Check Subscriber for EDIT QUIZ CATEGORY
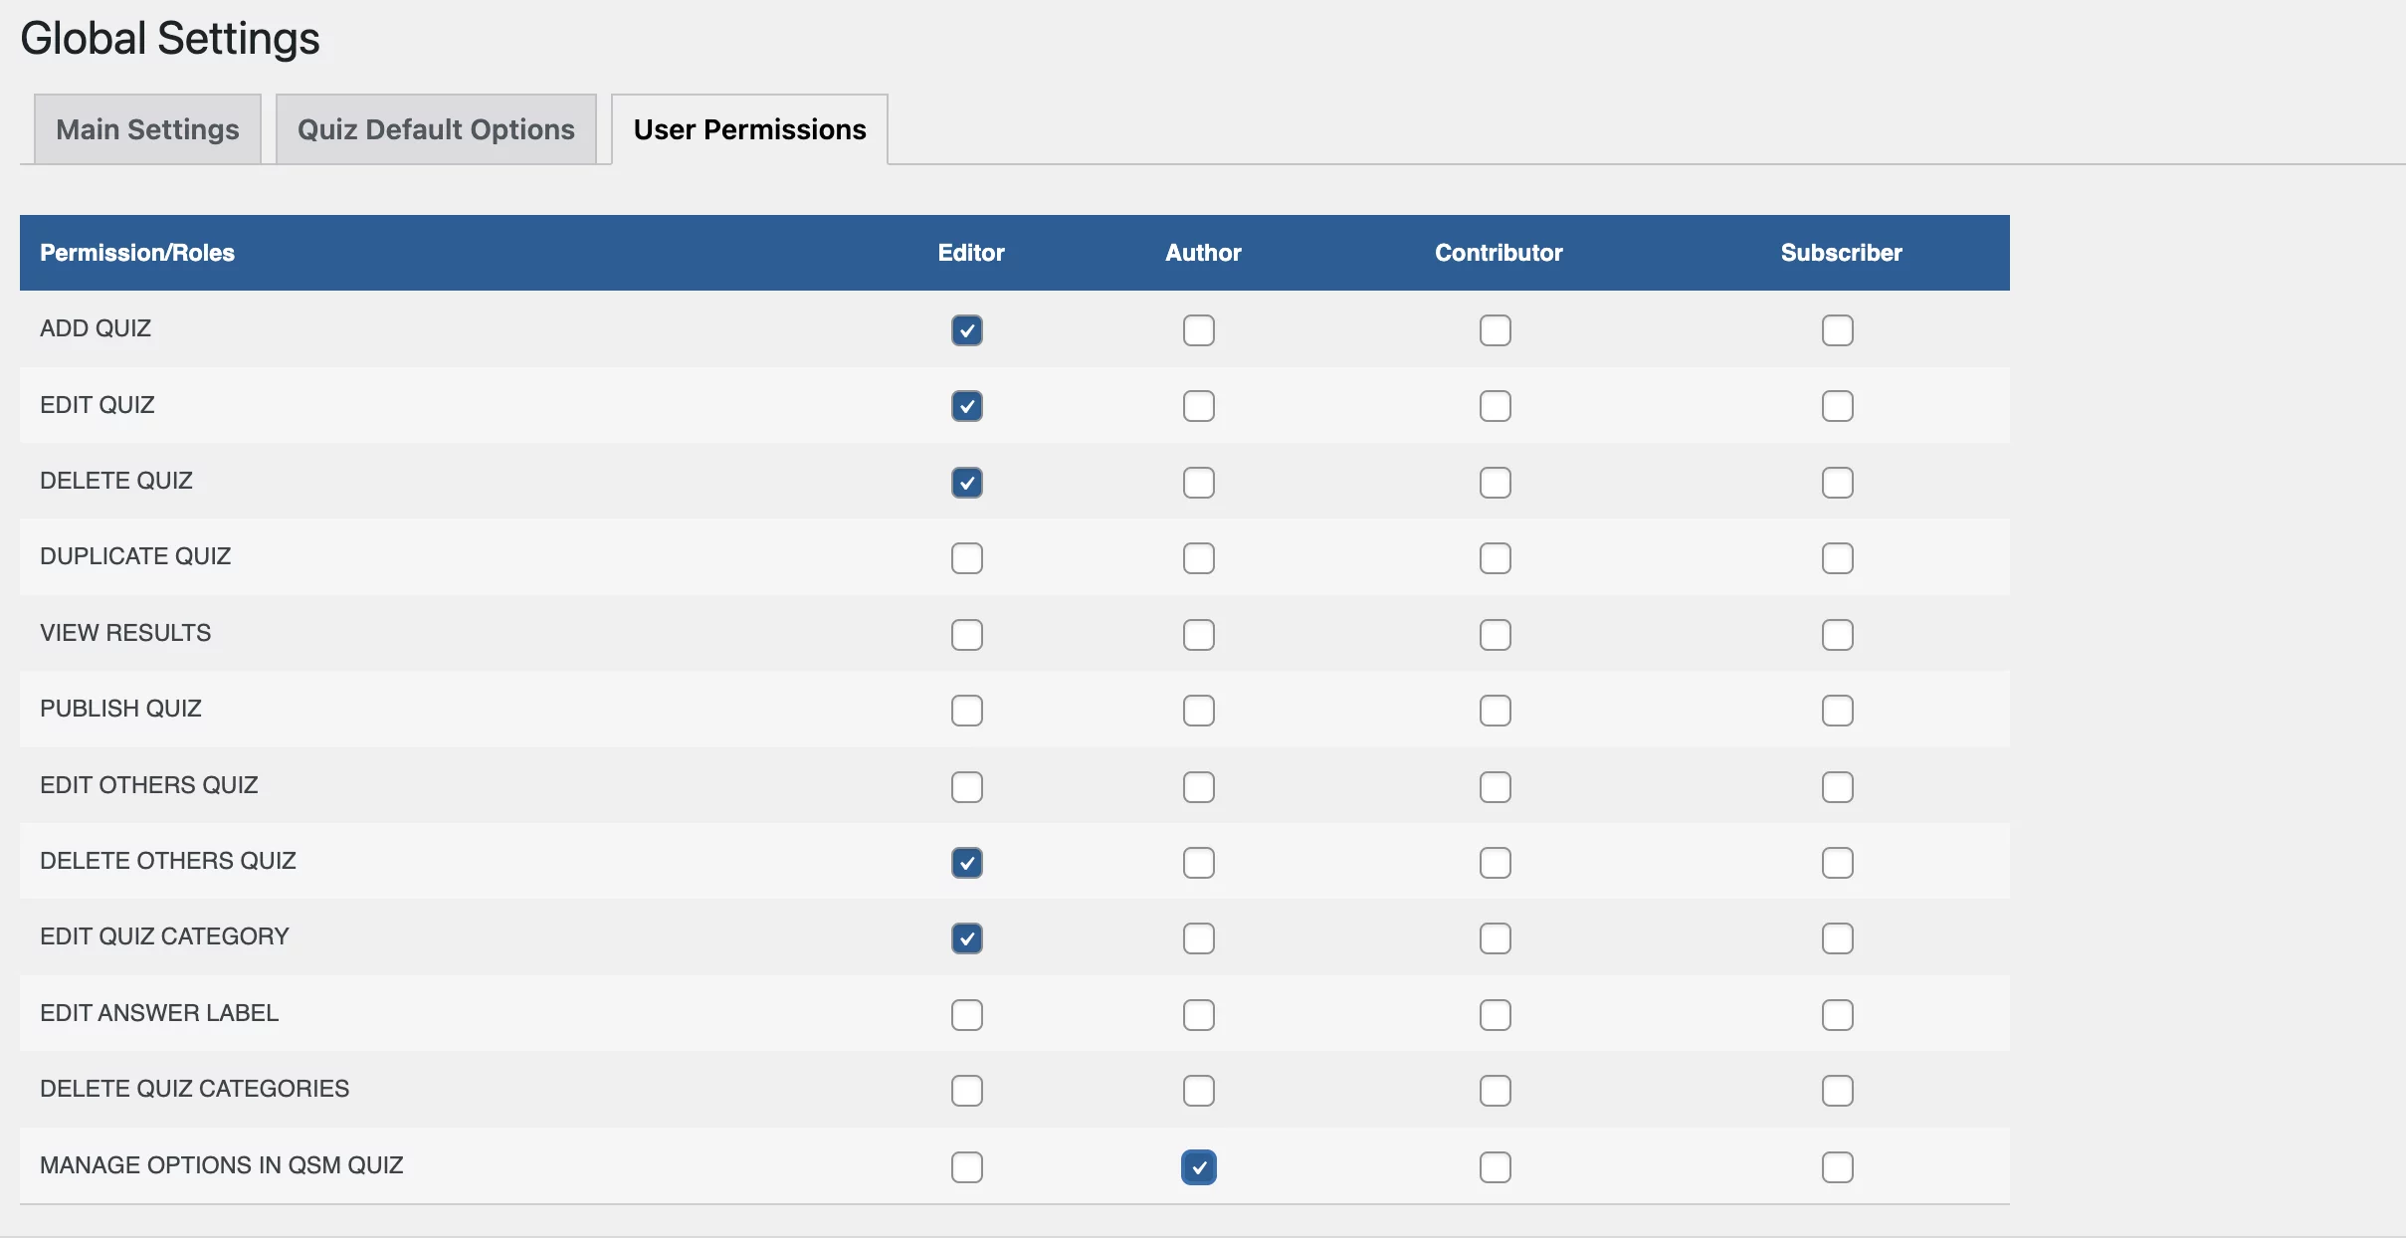Viewport: 2406px width, 1242px height. click(x=1838, y=938)
